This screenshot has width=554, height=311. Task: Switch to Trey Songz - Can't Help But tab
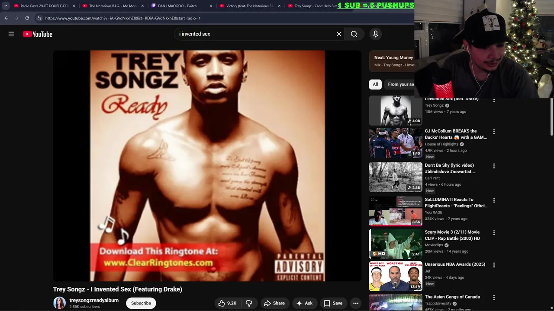[315, 6]
